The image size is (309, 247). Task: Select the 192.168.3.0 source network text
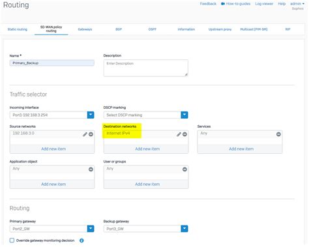coord(23,133)
